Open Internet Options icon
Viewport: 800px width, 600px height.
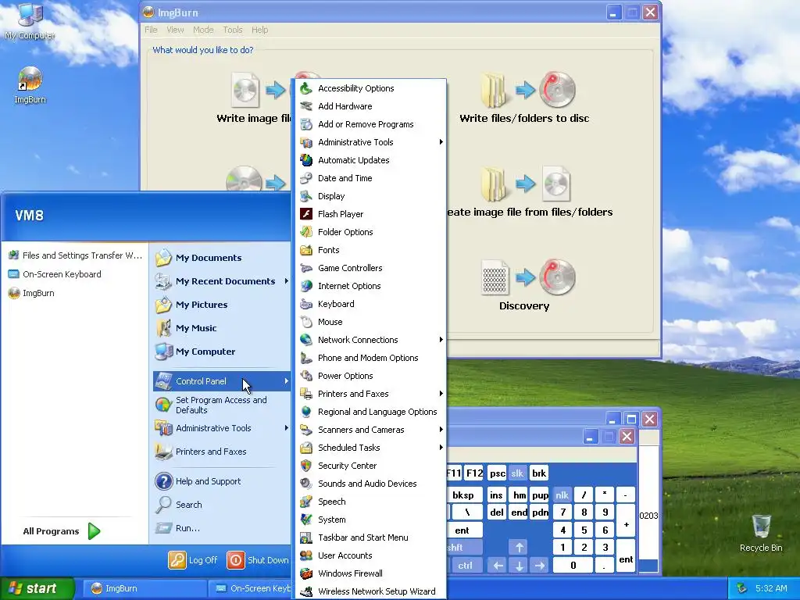click(306, 286)
